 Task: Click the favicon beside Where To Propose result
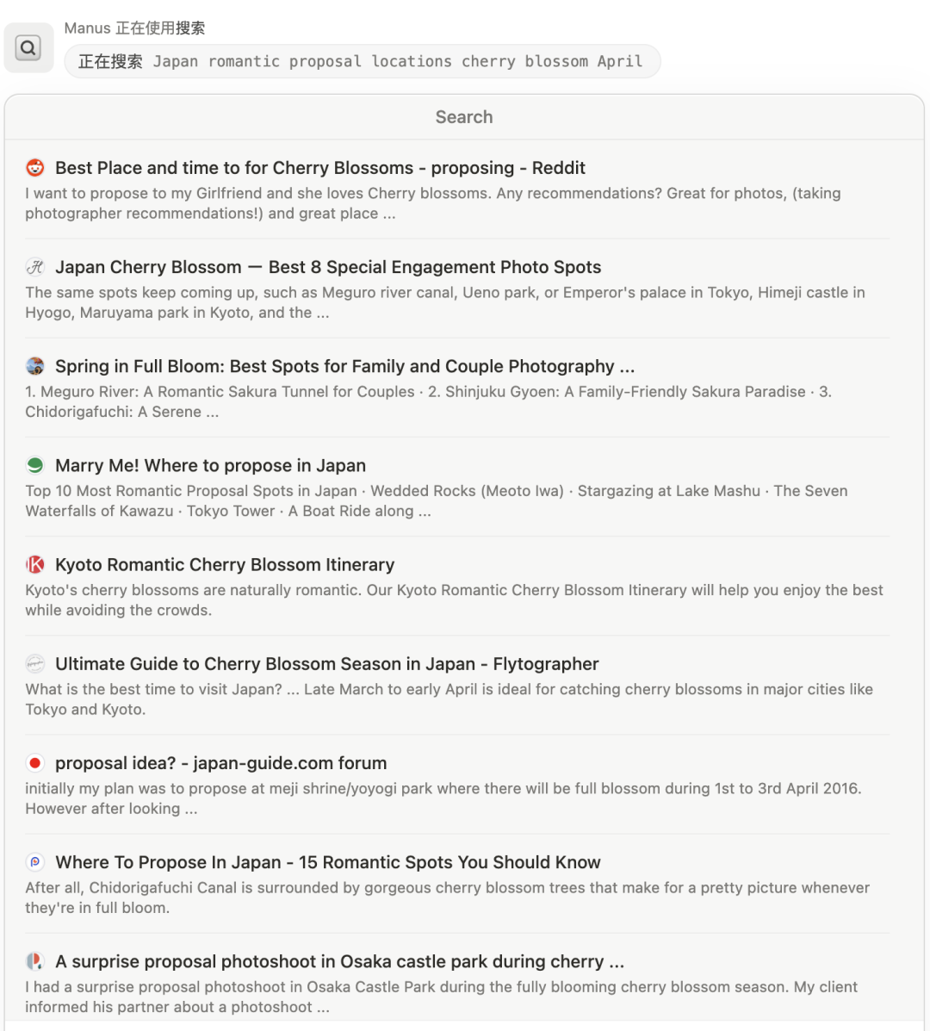pos(34,861)
